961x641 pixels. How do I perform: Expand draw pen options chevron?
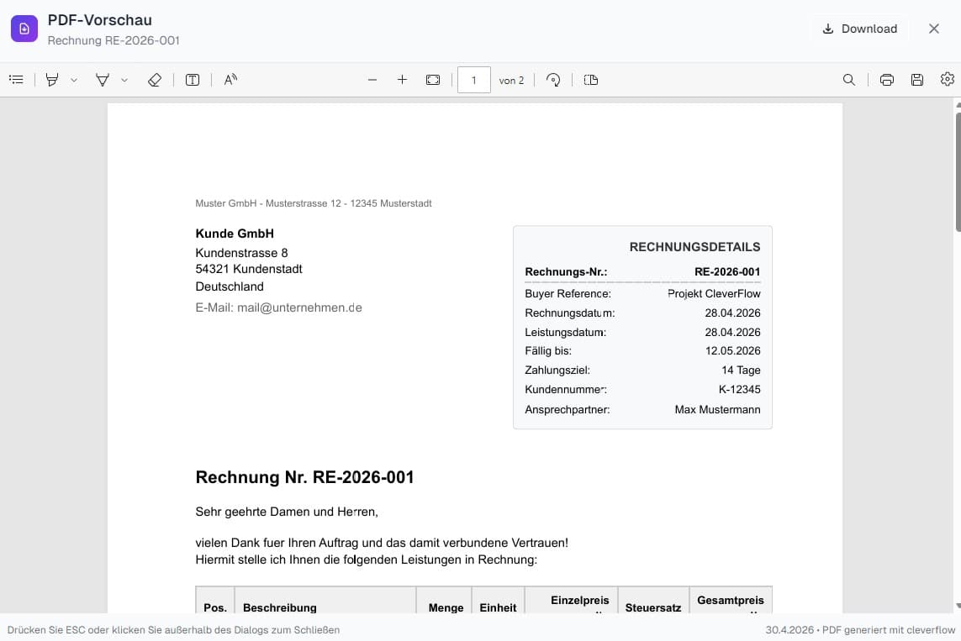pyautogui.click(x=124, y=80)
